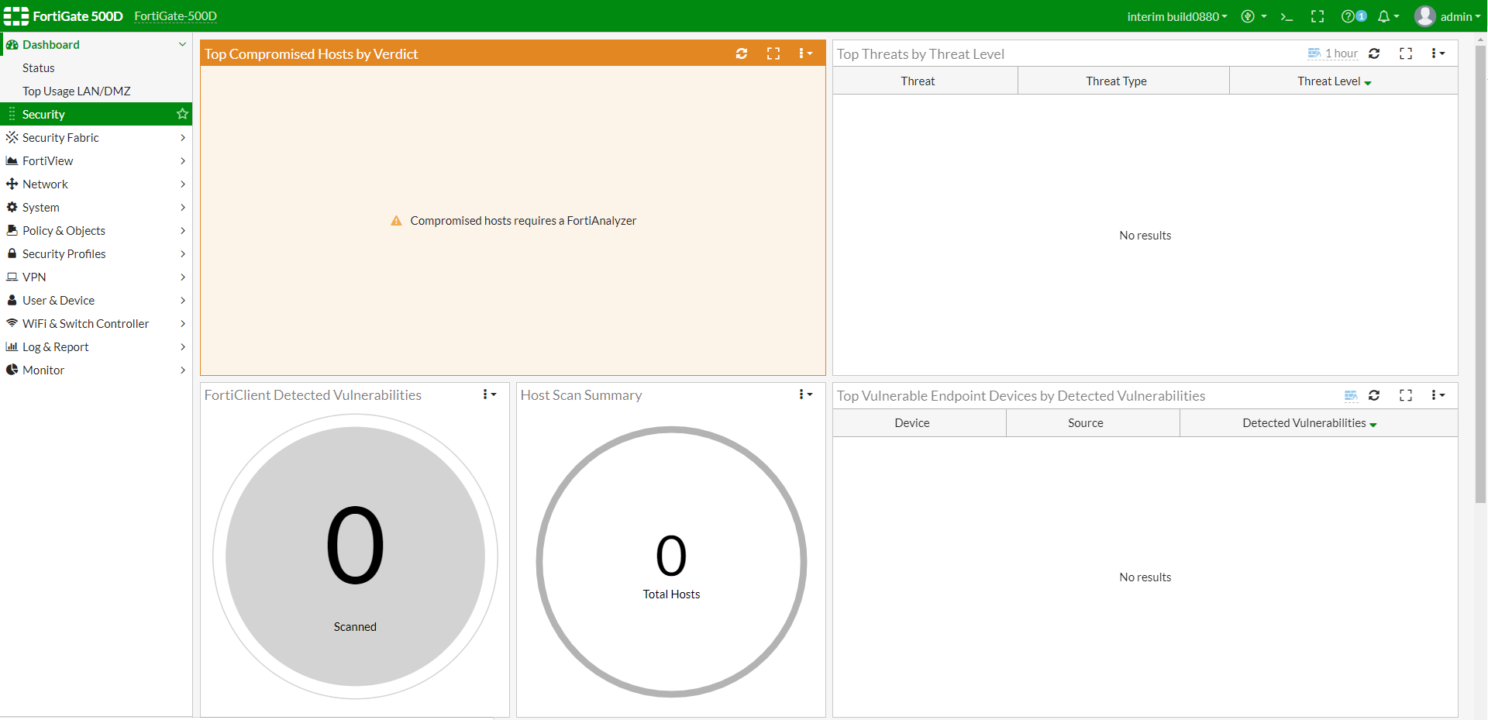
Task: Collapse the Dashboard section
Action: coord(183,44)
